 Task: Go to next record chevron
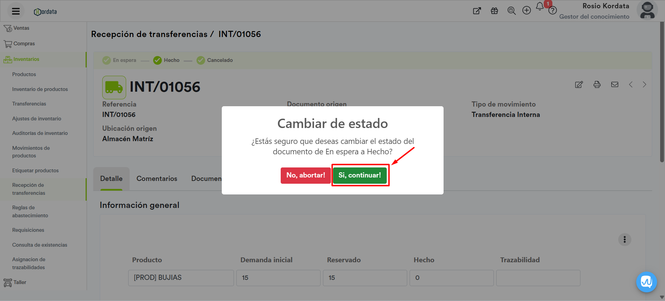tap(644, 84)
